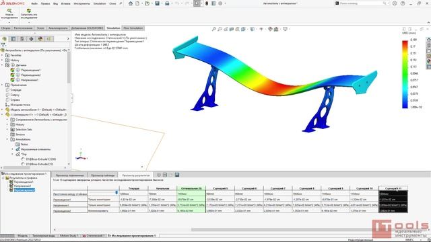This screenshot has height=242, width=431.
Task: Click Zoom to Fit in the view toolbar
Action: tap(213, 29)
